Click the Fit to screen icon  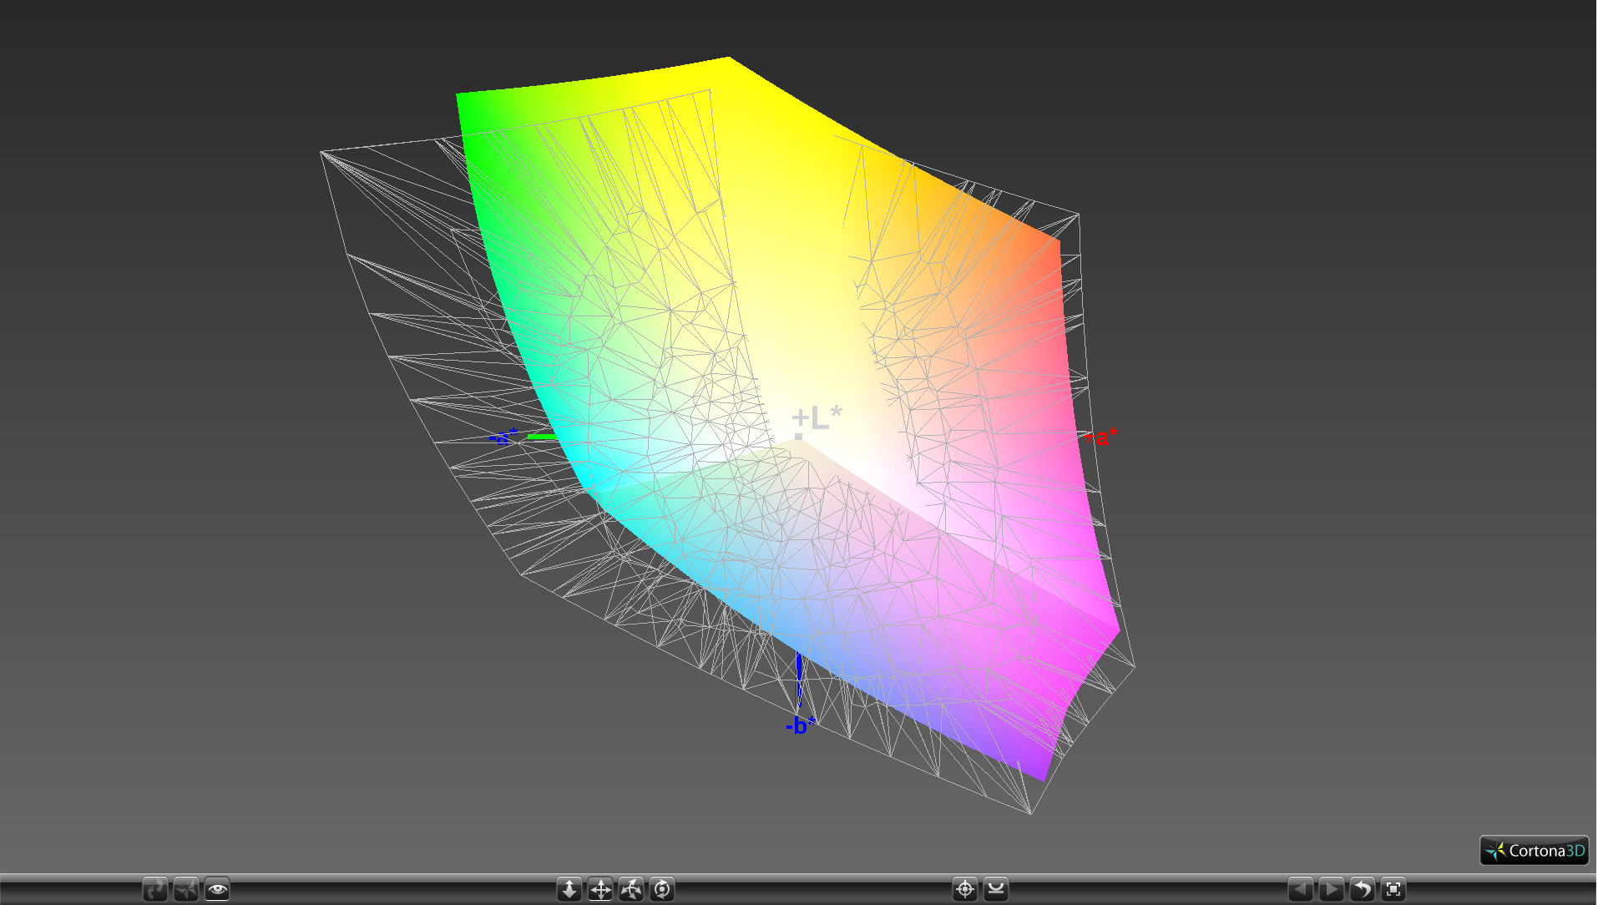1393,889
